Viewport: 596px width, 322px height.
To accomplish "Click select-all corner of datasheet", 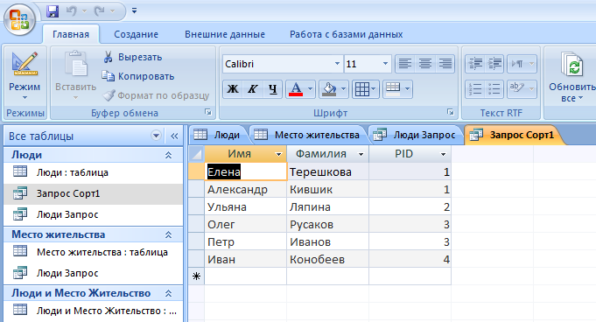I will (x=197, y=154).
